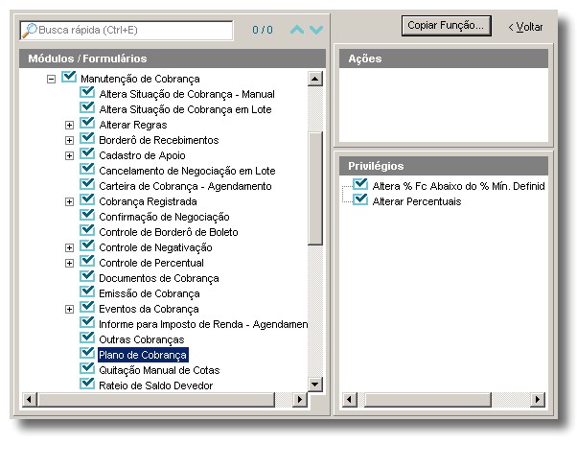Toggle Carteira de Cobrança - Agendamento checkbox
Image resolution: width=577 pixels, height=467 pixels.
(87, 184)
